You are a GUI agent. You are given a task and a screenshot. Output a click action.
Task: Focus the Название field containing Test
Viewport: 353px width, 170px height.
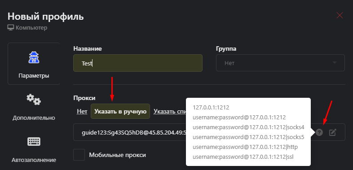(x=138, y=63)
